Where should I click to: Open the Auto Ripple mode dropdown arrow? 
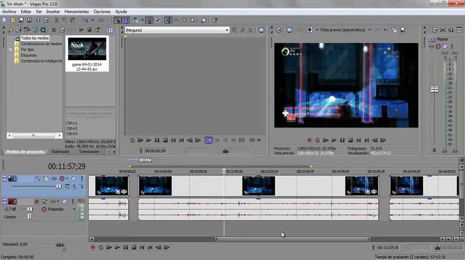142,20
